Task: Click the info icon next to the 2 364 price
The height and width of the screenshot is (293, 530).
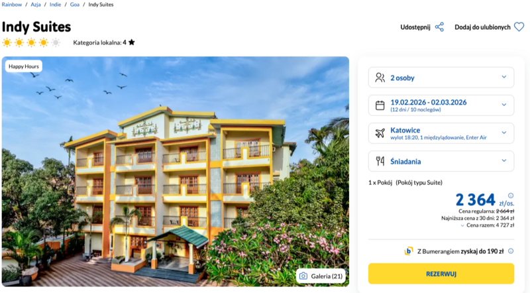Action: click(510, 196)
